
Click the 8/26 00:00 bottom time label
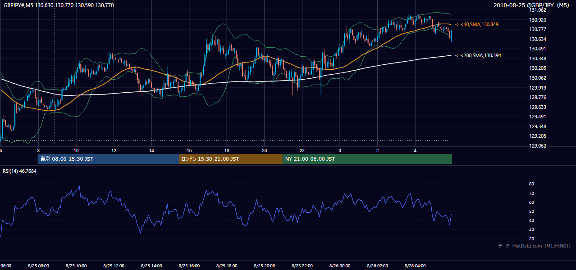(340, 265)
